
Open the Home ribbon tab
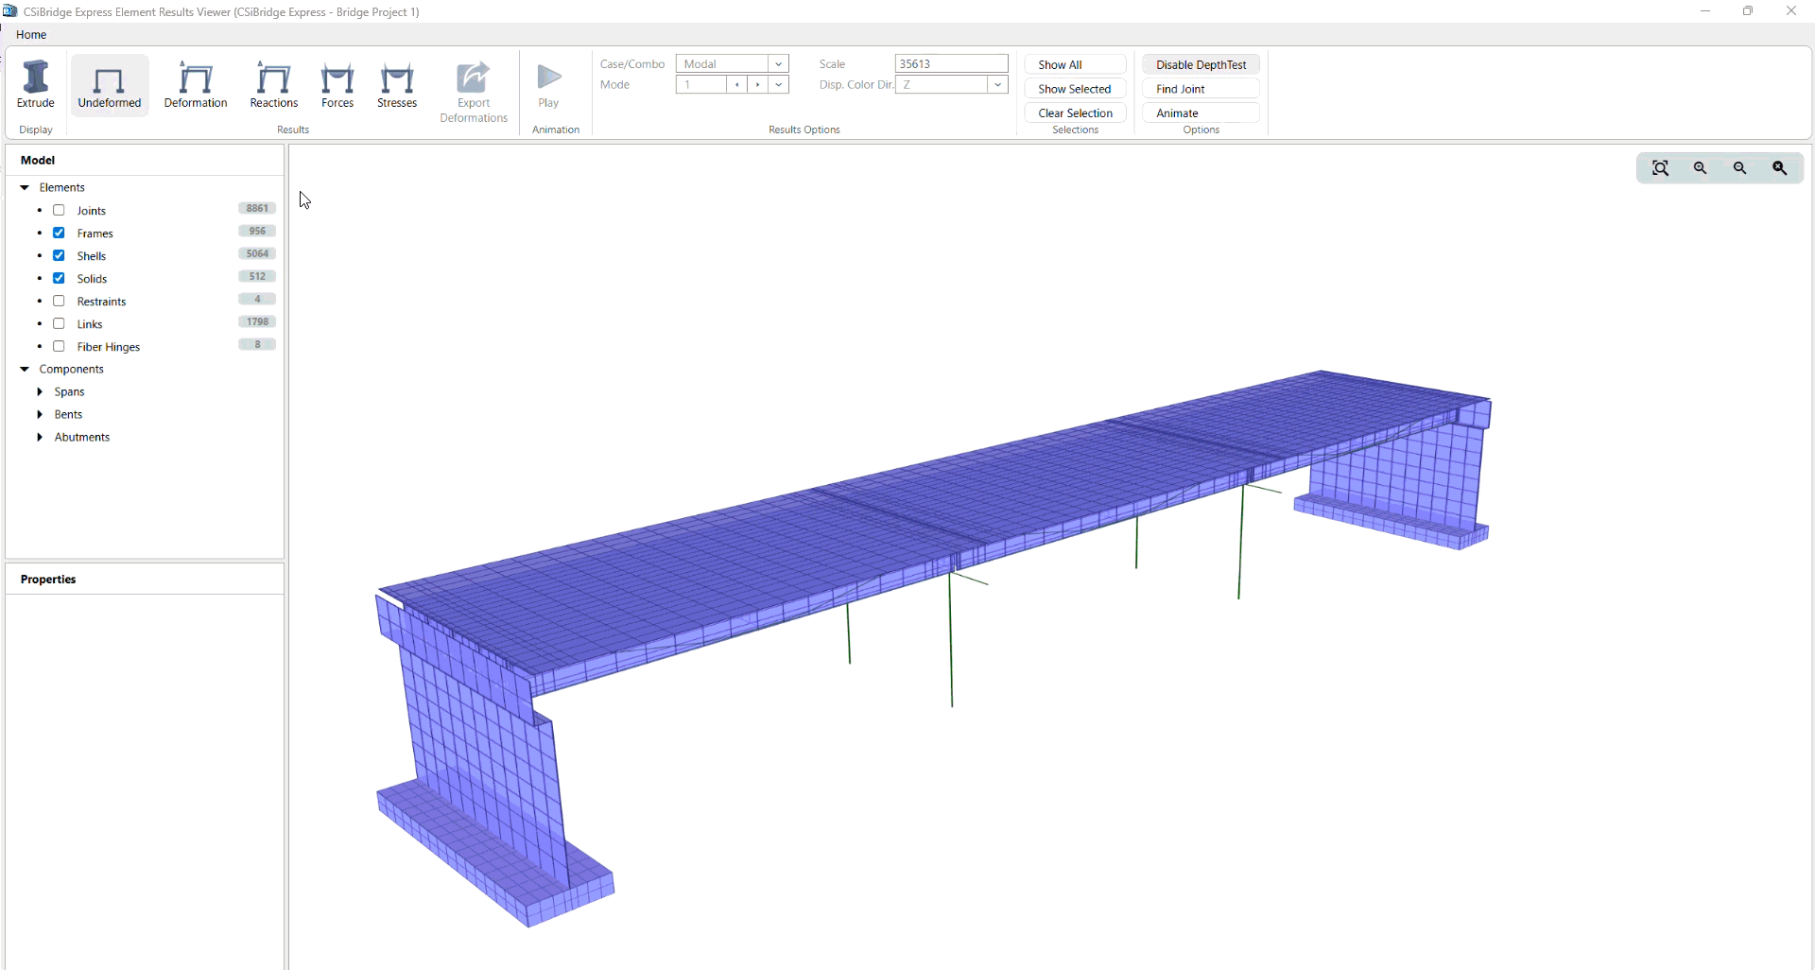pyautogui.click(x=31, y=35)
